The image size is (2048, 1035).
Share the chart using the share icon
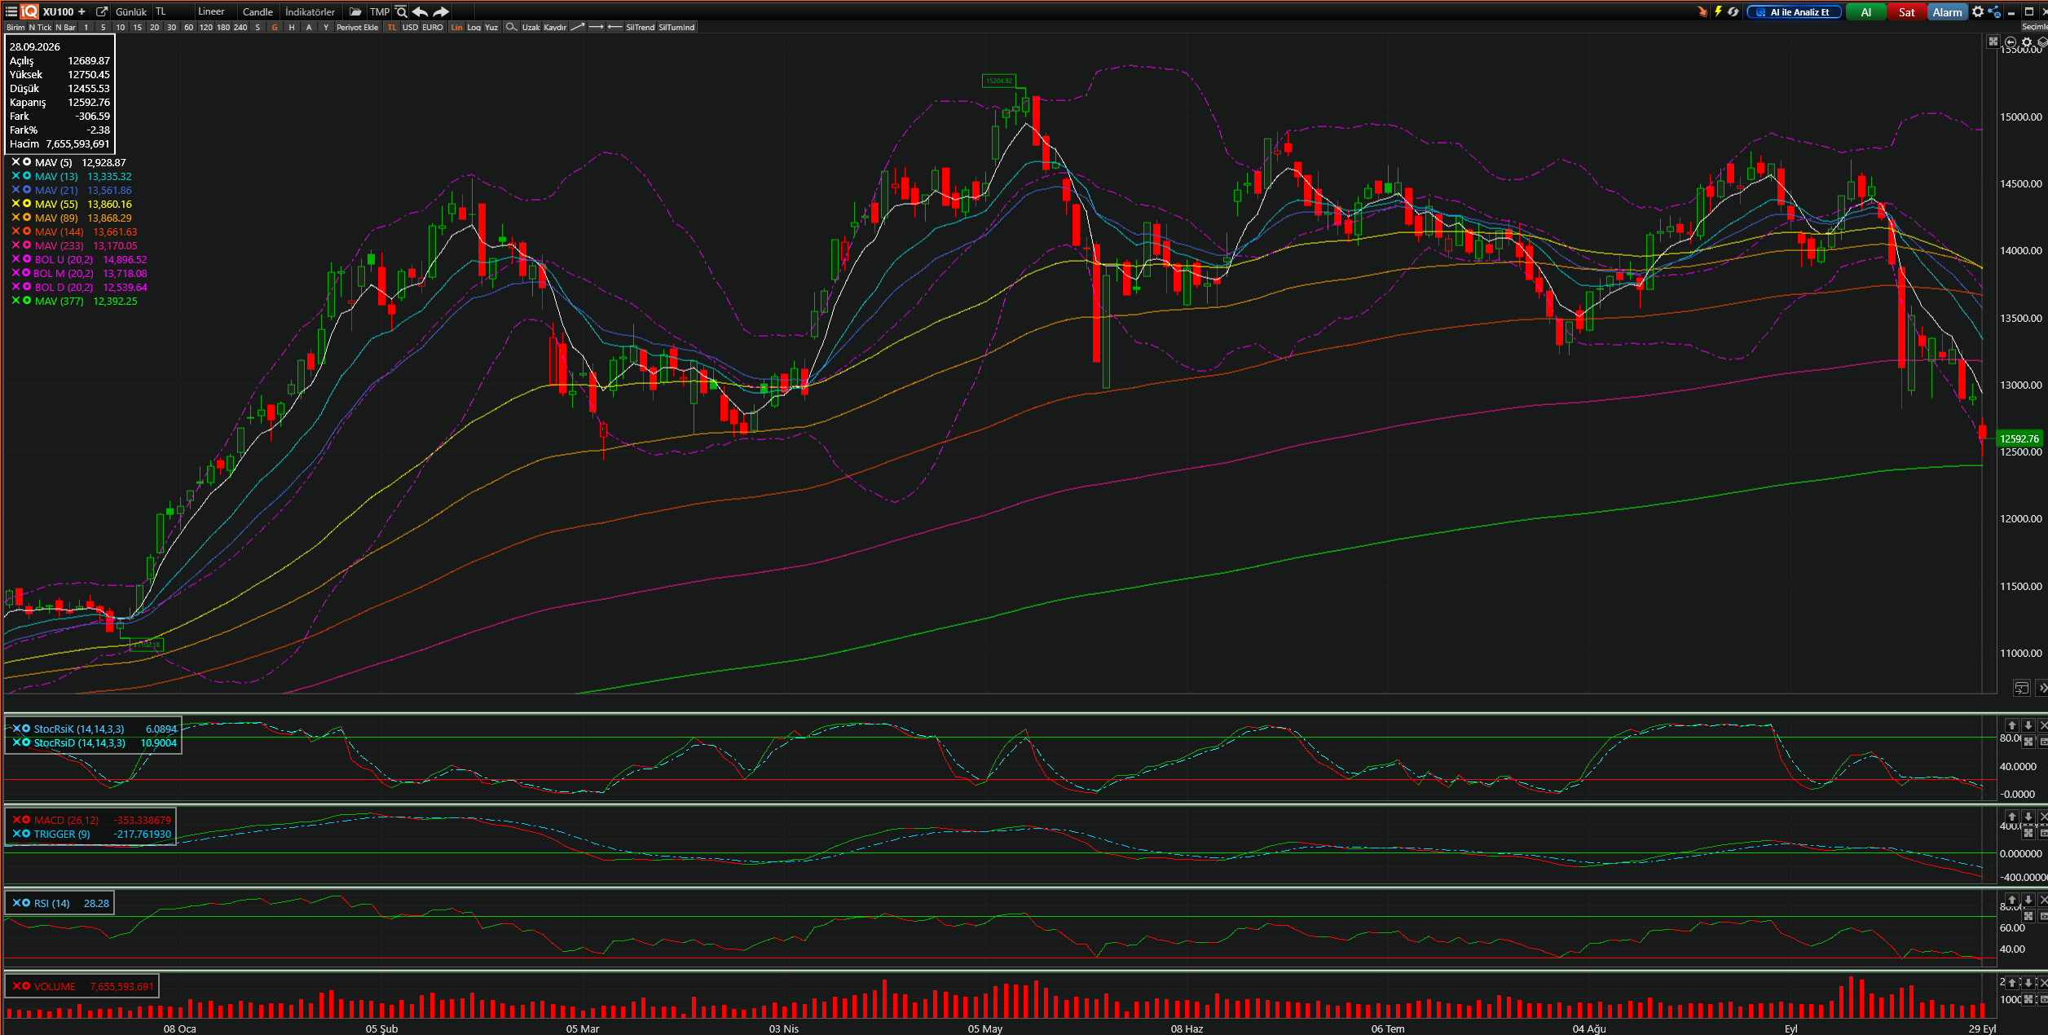tap(1994, 11)
